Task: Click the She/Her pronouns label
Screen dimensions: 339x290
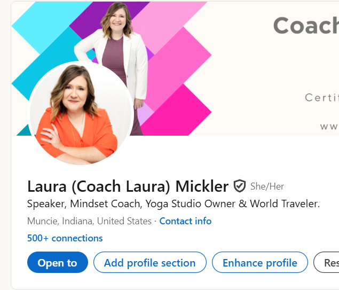Action: click(x=267, y=186)
